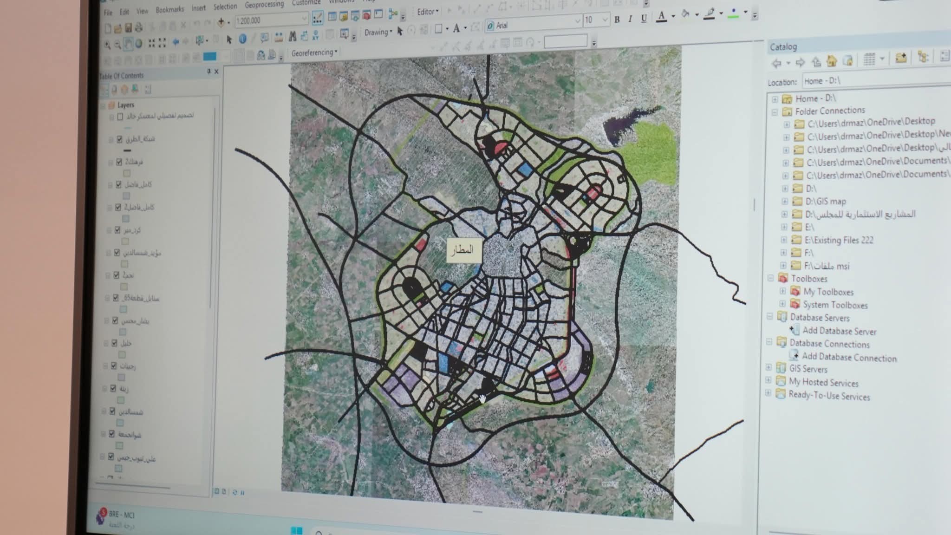Viewport: 951px width, 535px height.
Task: Click the Zoom In magnifier tool
Action: tap(107, 45)
